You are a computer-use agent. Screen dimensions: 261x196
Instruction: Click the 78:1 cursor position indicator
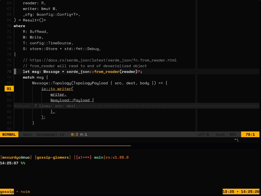tap(250, 135)
